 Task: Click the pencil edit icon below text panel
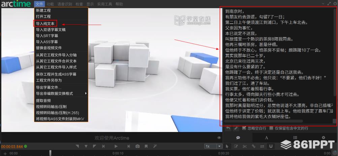coord(236,128)
